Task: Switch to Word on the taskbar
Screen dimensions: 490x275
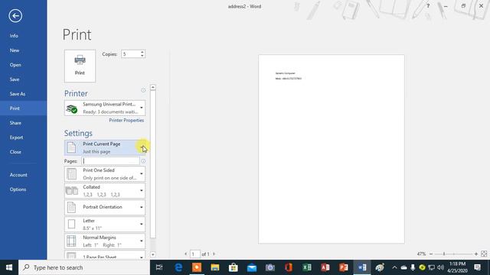Action: (x=362, y=267)
